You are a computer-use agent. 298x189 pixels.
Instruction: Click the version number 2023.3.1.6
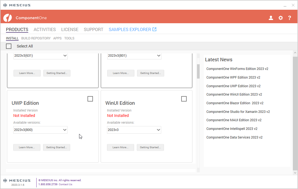click(x=18, y=185)
